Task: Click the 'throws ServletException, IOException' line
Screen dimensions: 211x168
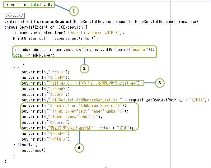Action: [46, 27]
